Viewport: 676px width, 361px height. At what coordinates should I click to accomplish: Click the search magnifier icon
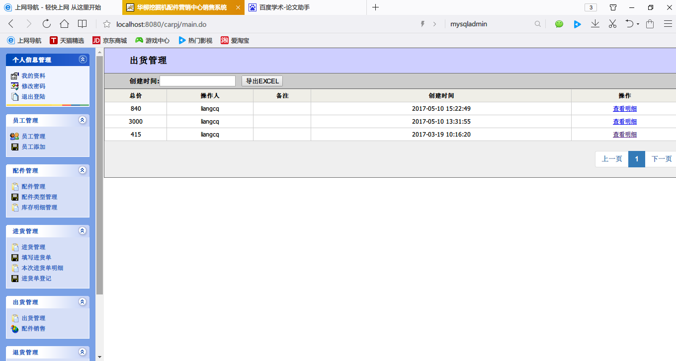tap(538, 24)
